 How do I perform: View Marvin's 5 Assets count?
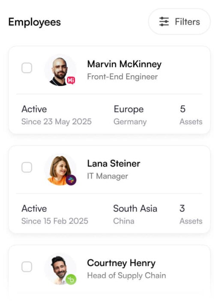[191, 115]
